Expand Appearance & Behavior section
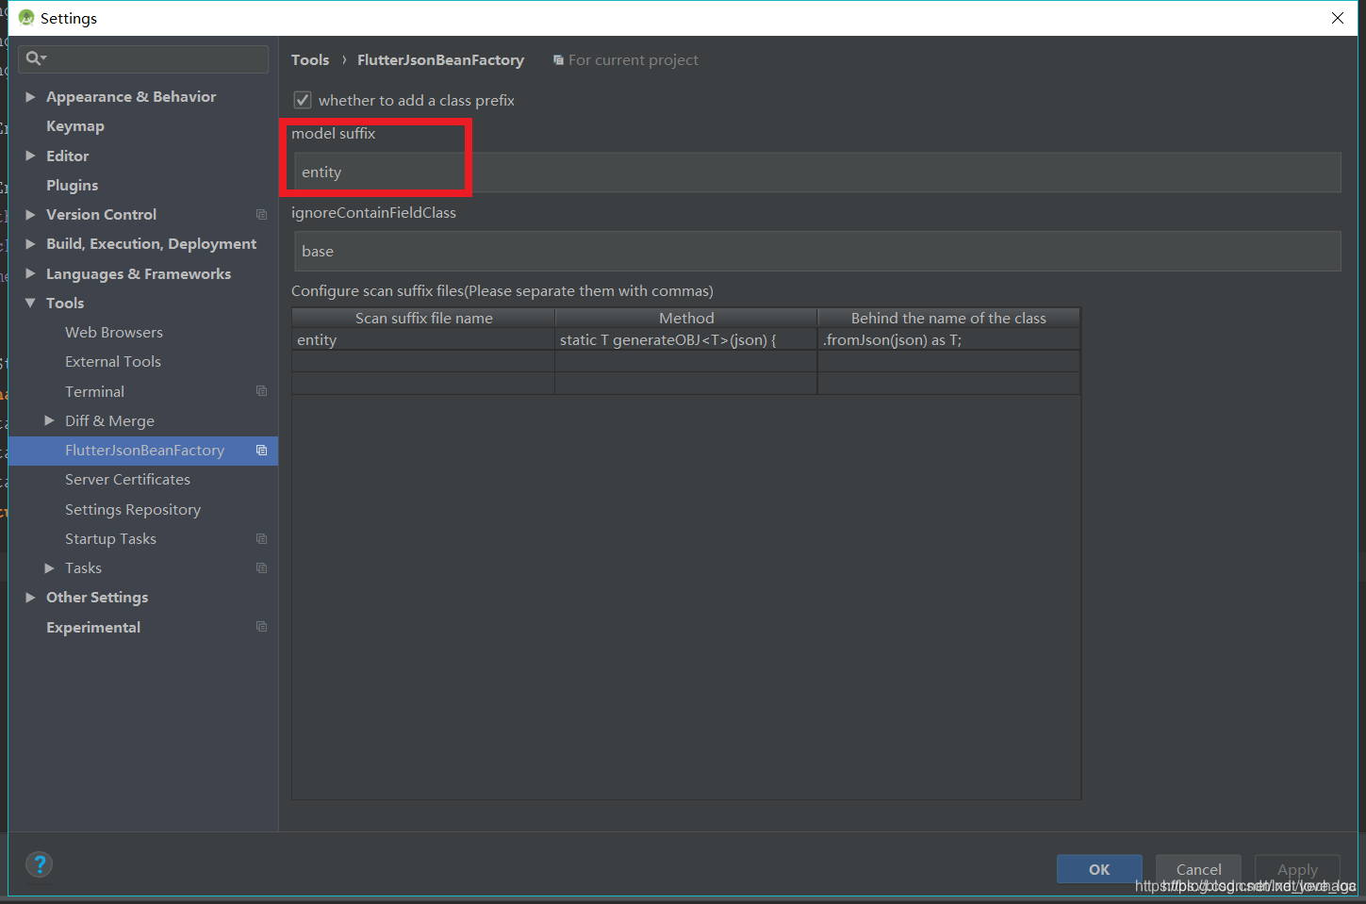This screenshot has height=904, width=1366. point(30,97)
